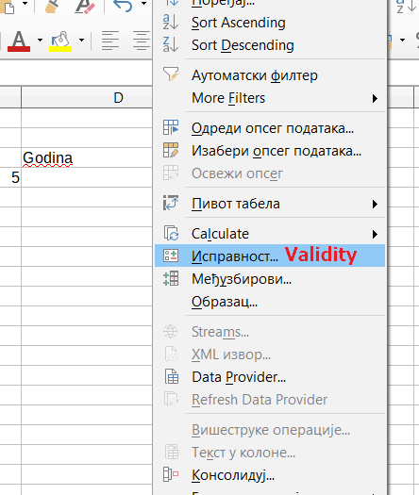Open the font color dropdown arrow

click(x=40, y=41)
